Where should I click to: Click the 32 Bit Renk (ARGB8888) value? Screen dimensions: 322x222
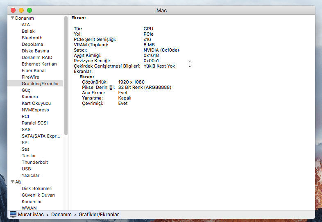(145, 88)
